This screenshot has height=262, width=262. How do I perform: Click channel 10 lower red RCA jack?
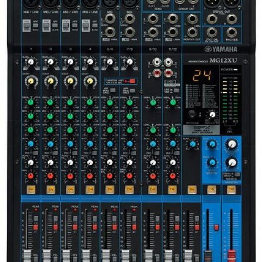coord(157,73)
